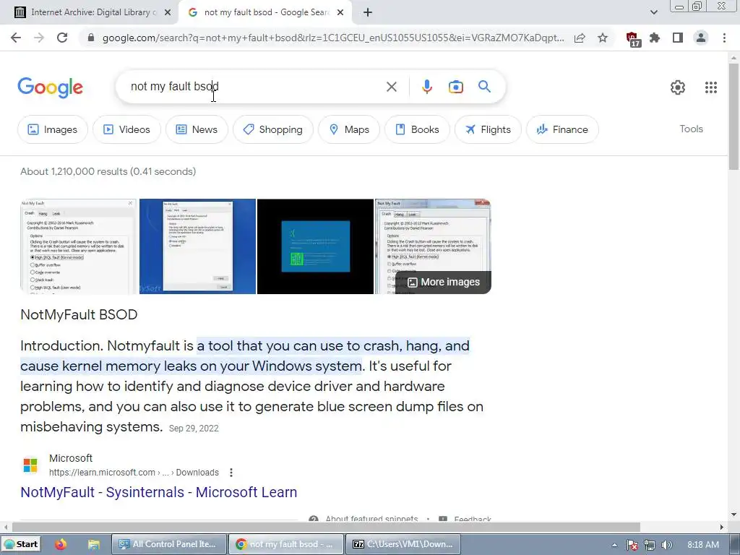740x555 pixels.
Task: Toggle the browser side panel
Action: [678, 38]
